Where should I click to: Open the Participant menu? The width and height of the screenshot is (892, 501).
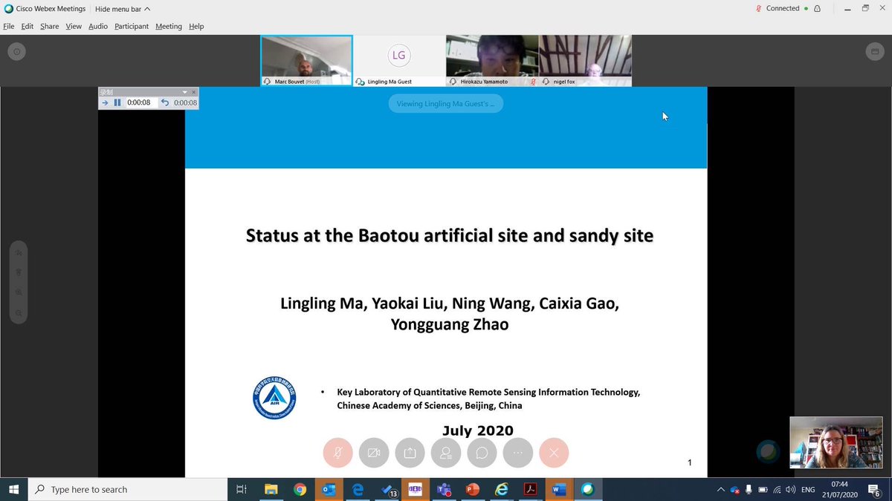[131, 26]
